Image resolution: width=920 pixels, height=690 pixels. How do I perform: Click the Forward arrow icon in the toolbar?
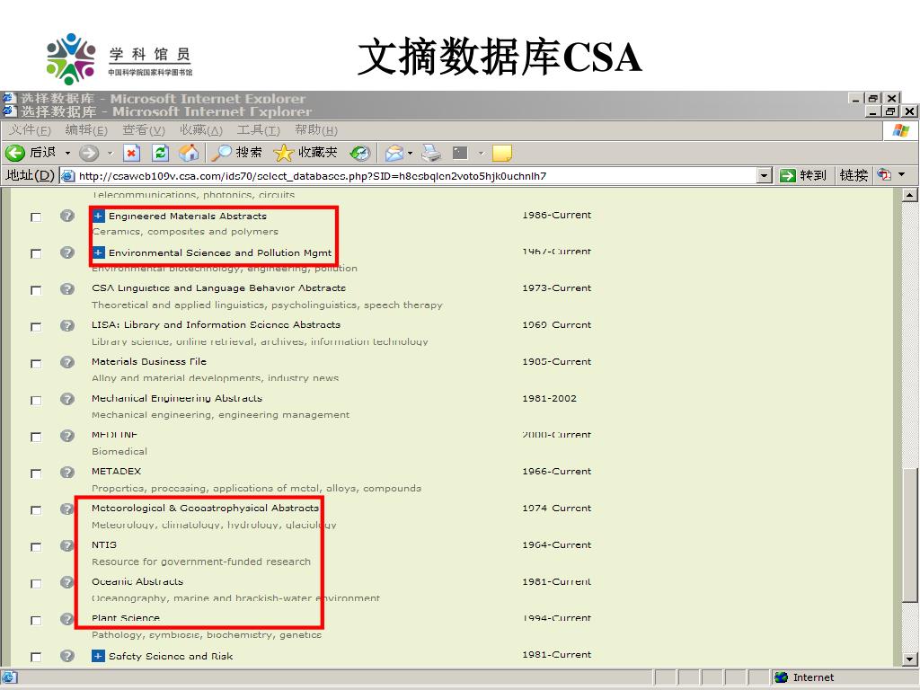coord(89,153)
